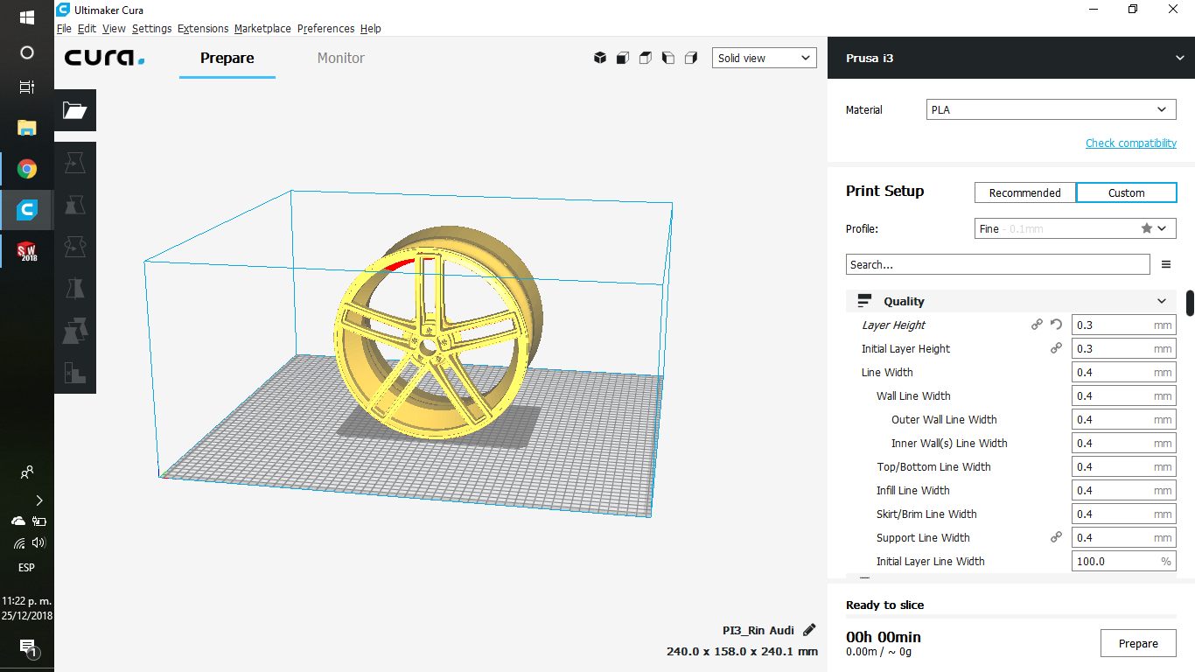Switch camera to left side view
The width and height of the screenshot is (1195, 672).
668,58
